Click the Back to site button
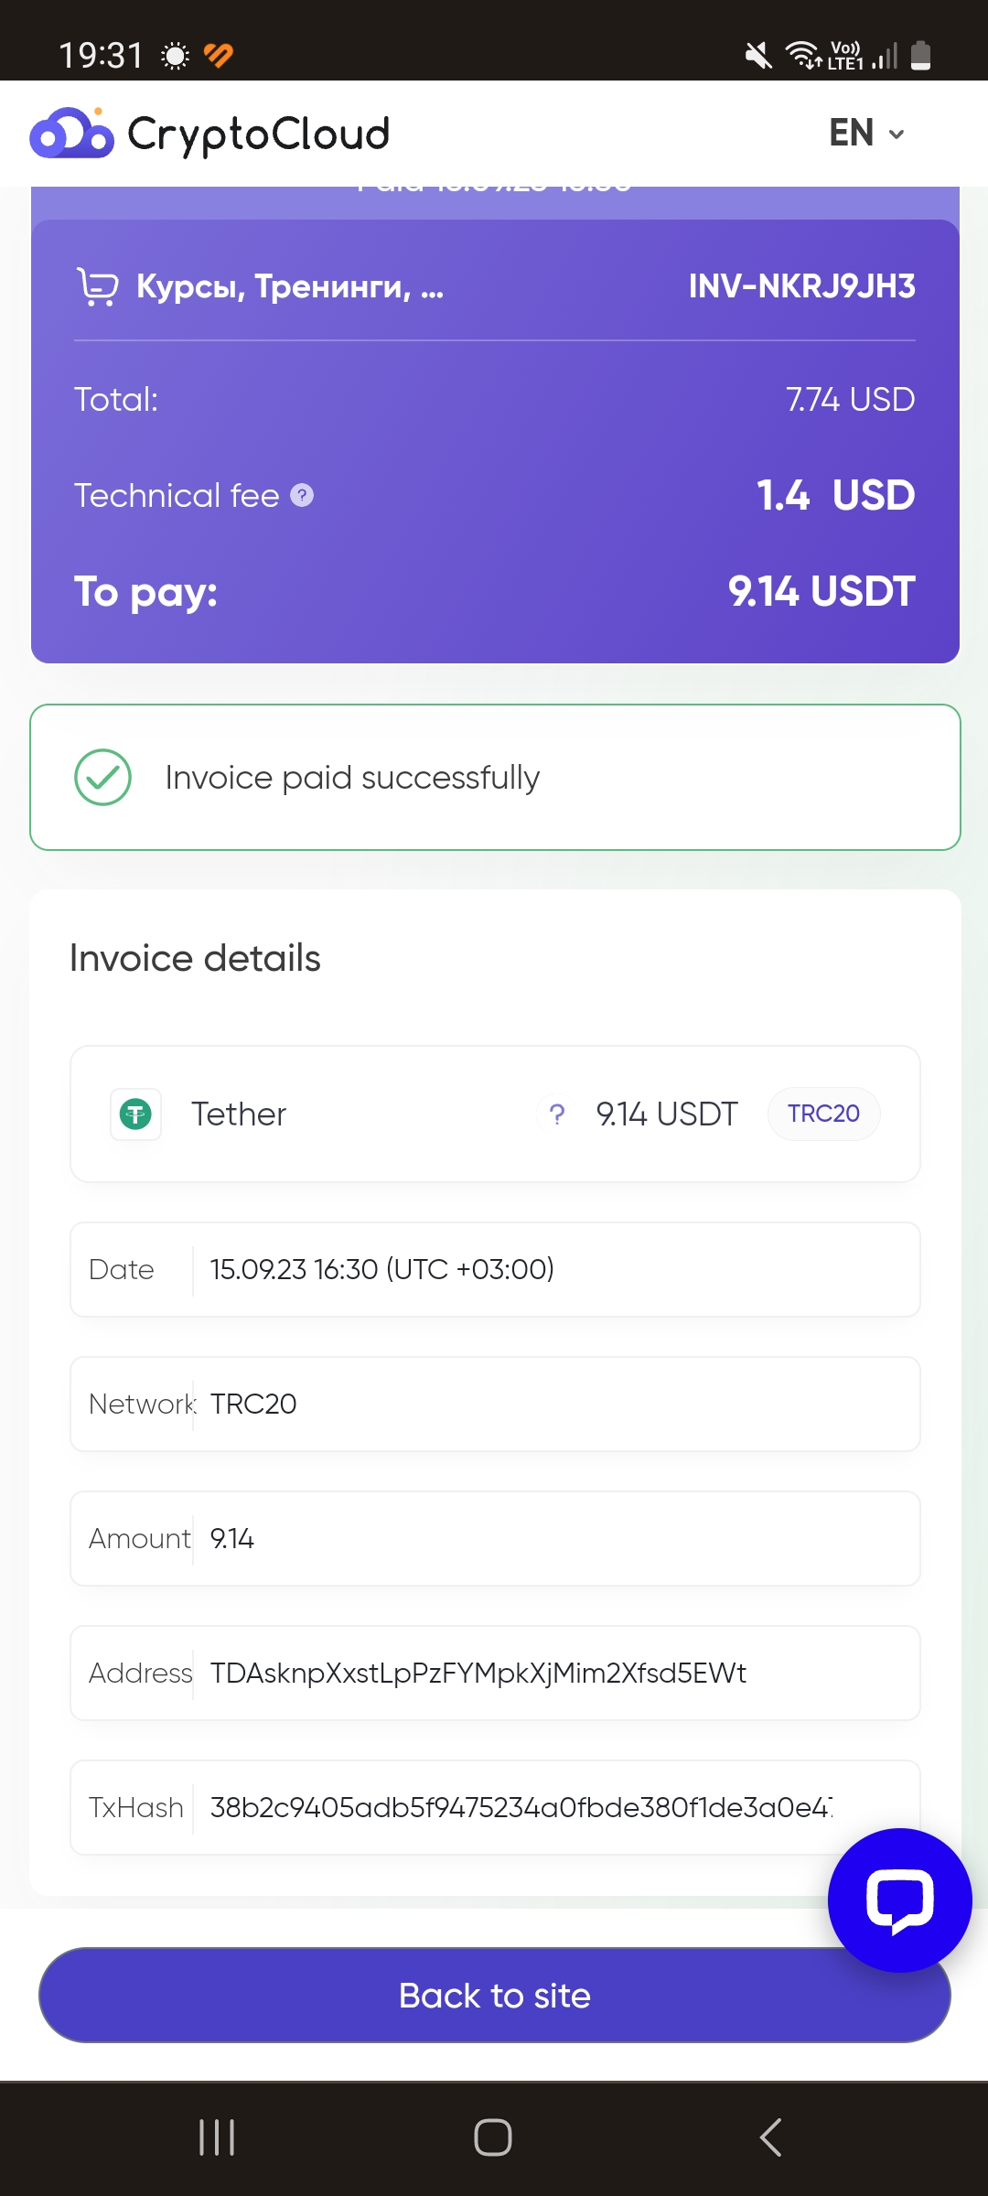Image resolution: width=988 pixels, height=2196 pixels. coord(494,1995)
